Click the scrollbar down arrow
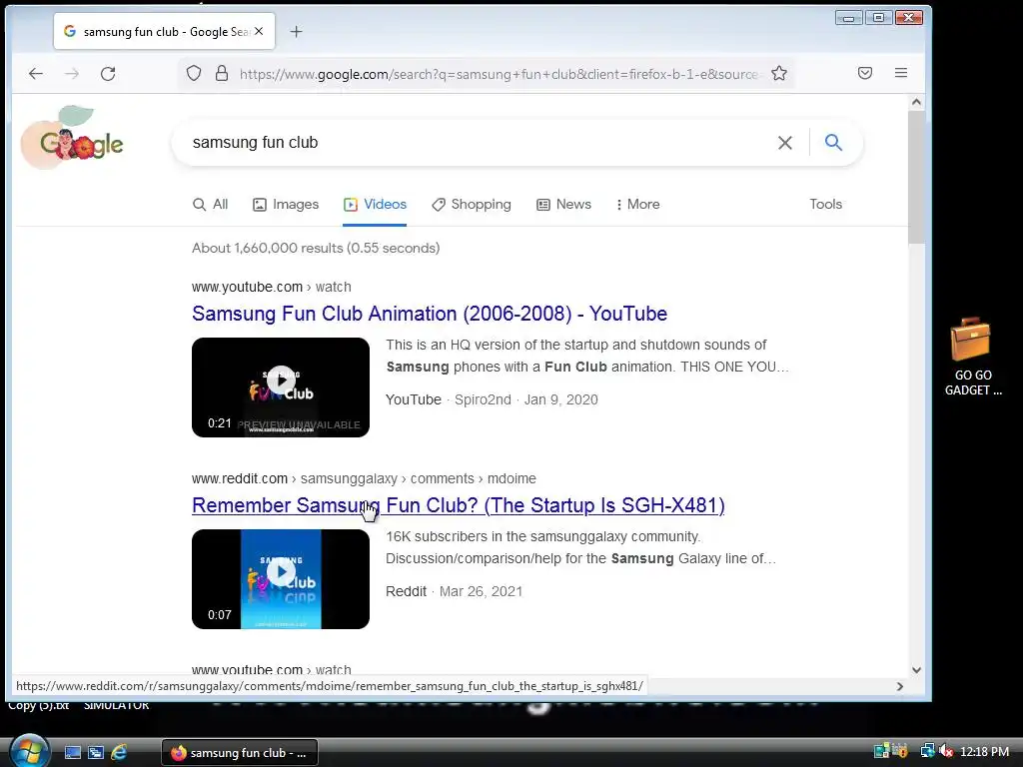 917,670
